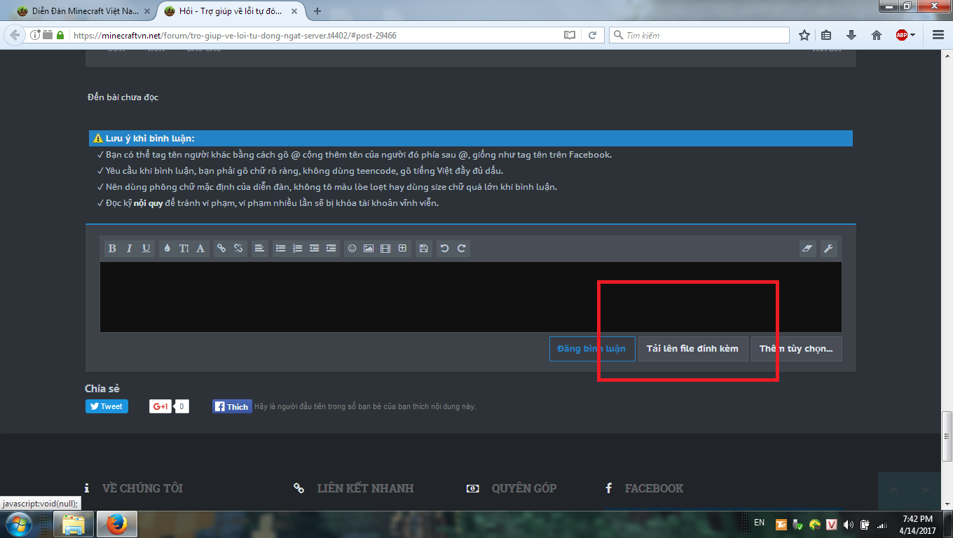Toggle underline formatting in the comment editor
953x538 pixels.
(146, 248)
